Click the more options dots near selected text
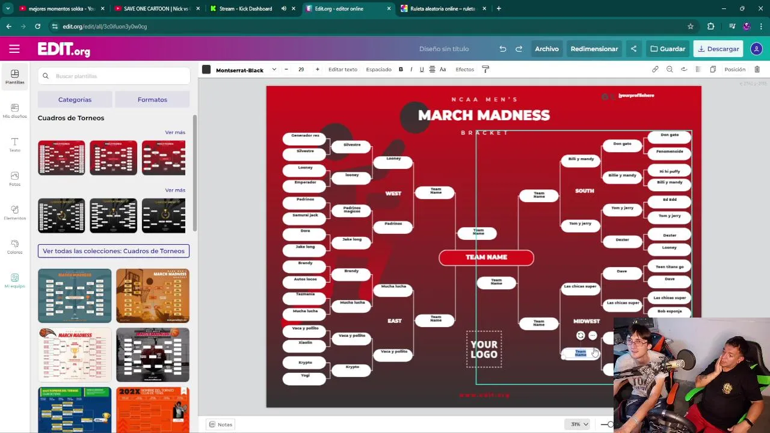Viewport: 770px width, 433px height. [593, 336]
